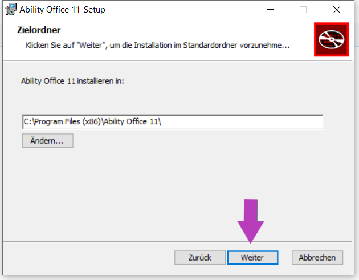The image size is (359, 280).
Task: Click the 'Ability Office 11-Setup' window title text
Action: [x=62, y=10]
